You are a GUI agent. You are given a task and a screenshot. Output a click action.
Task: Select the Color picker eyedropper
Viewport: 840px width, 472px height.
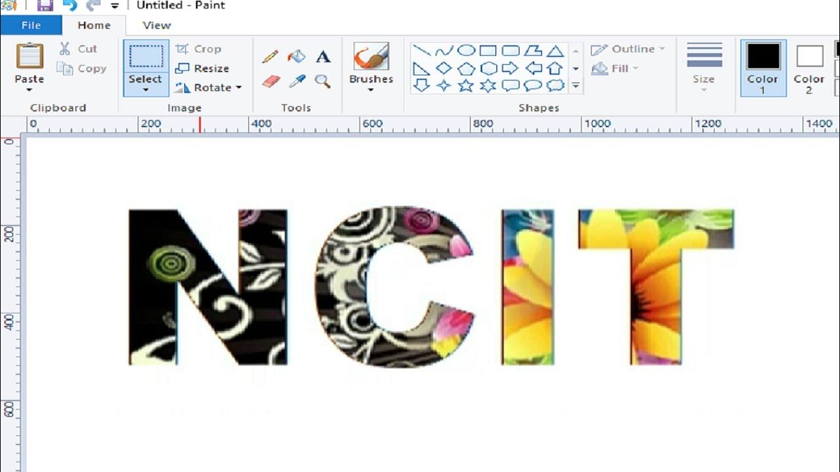pyautogui.click(x=297, y=81)
